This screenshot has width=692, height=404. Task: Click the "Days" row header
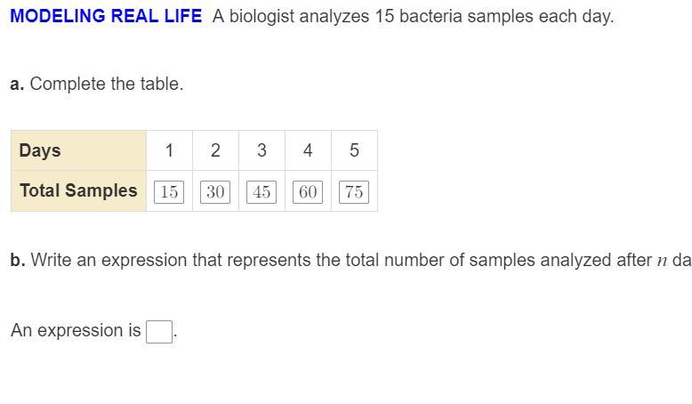coord(40,150)
